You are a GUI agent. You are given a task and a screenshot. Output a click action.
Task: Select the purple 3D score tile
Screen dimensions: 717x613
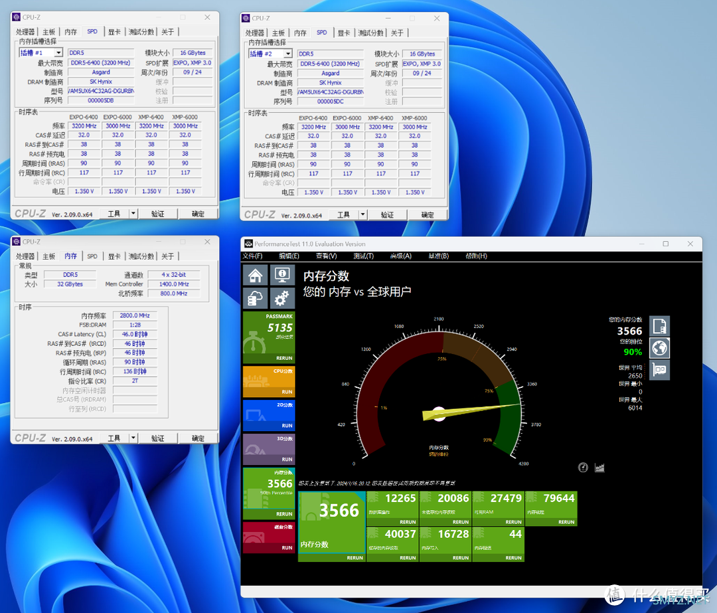(268, 449)
